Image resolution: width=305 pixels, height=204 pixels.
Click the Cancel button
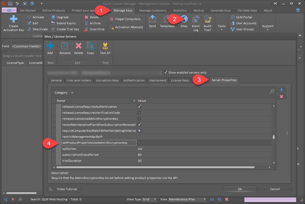click(275, 189)
